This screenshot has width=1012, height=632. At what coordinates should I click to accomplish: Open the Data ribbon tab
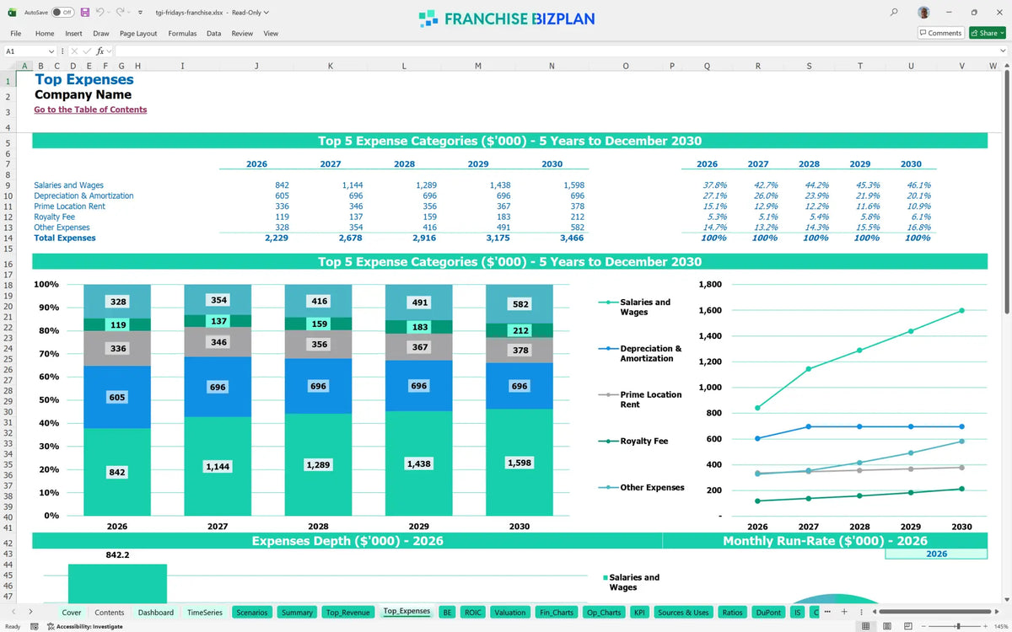coord(213,34)
